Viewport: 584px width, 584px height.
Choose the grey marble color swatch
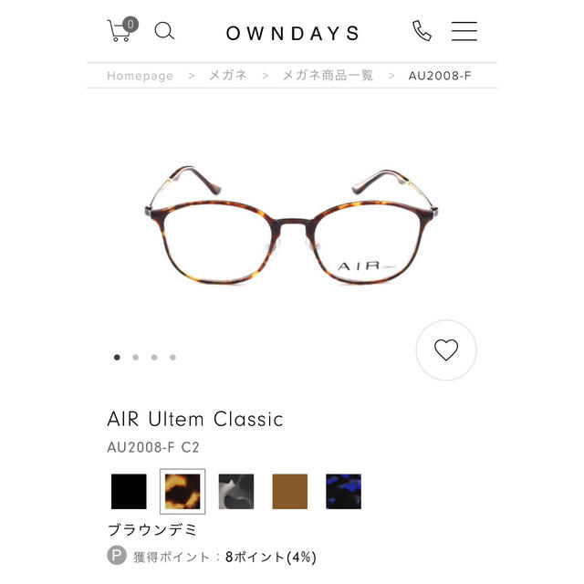(236, 491)
